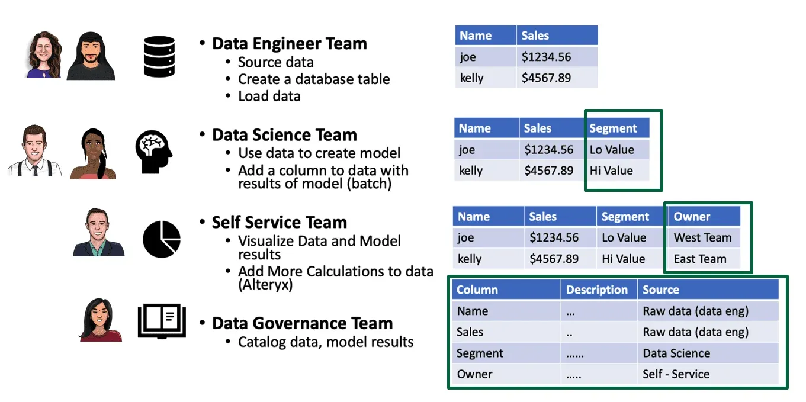Click the East Team table cell
This screenshot has width=806, height=402.
point(699,259)
